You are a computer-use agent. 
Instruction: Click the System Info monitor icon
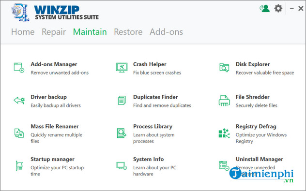pyautogui.click(x=122, y=166)
